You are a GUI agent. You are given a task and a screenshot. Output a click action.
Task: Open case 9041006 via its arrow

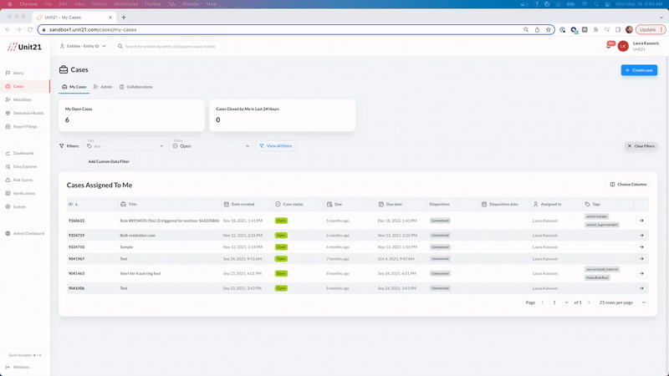(641, 288)
